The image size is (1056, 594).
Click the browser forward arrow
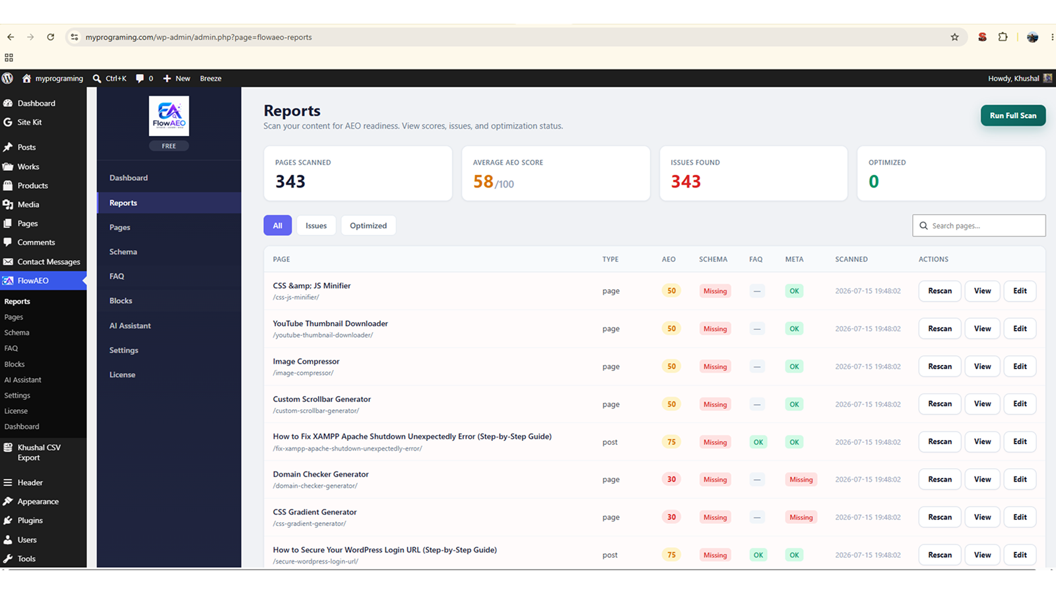30,37
